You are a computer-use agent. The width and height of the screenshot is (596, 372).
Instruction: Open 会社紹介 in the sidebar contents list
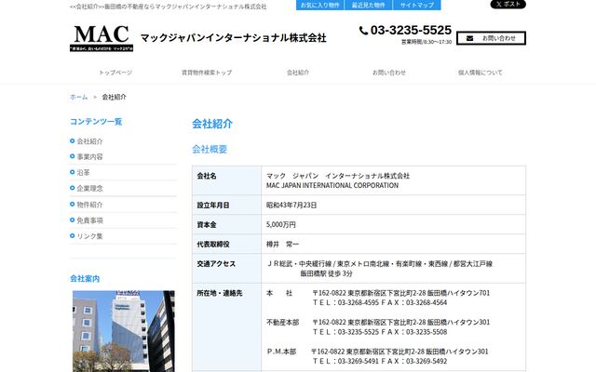pos(89,141)
